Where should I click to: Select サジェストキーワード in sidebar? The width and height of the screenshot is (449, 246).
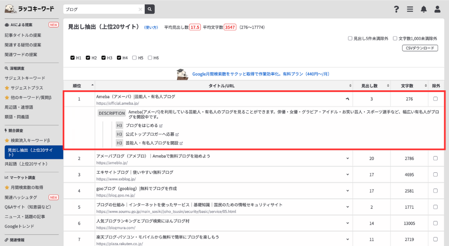(x=25, y=78)
